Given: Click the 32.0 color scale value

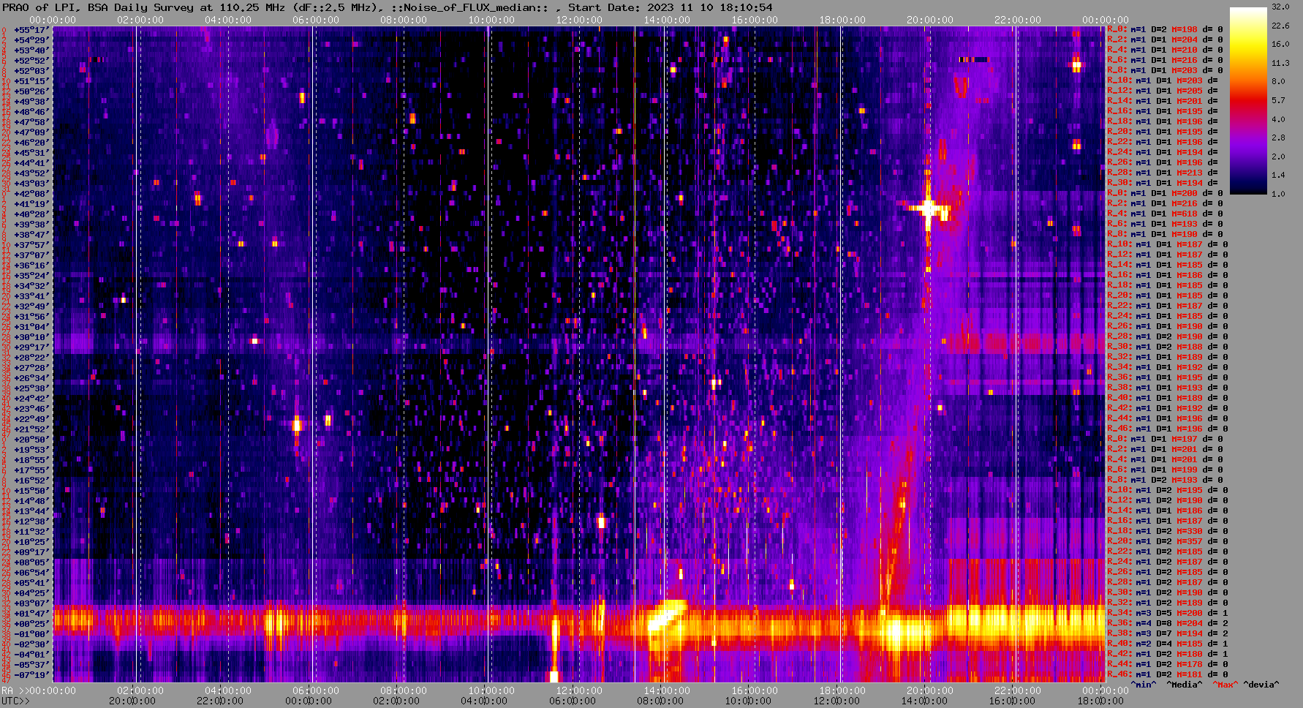Looking at the screenshot, I should tap(1280, 7).
